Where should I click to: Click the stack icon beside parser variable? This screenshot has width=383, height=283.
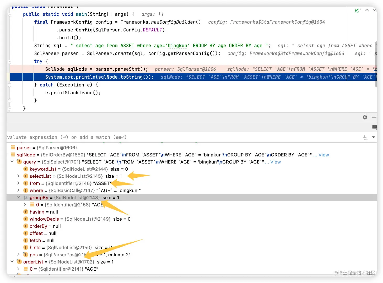coord(13,148)
